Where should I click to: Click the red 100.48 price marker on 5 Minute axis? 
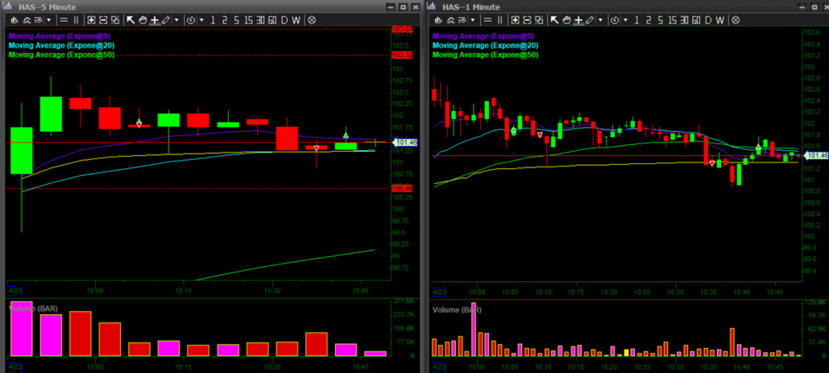tap(401, 189)
